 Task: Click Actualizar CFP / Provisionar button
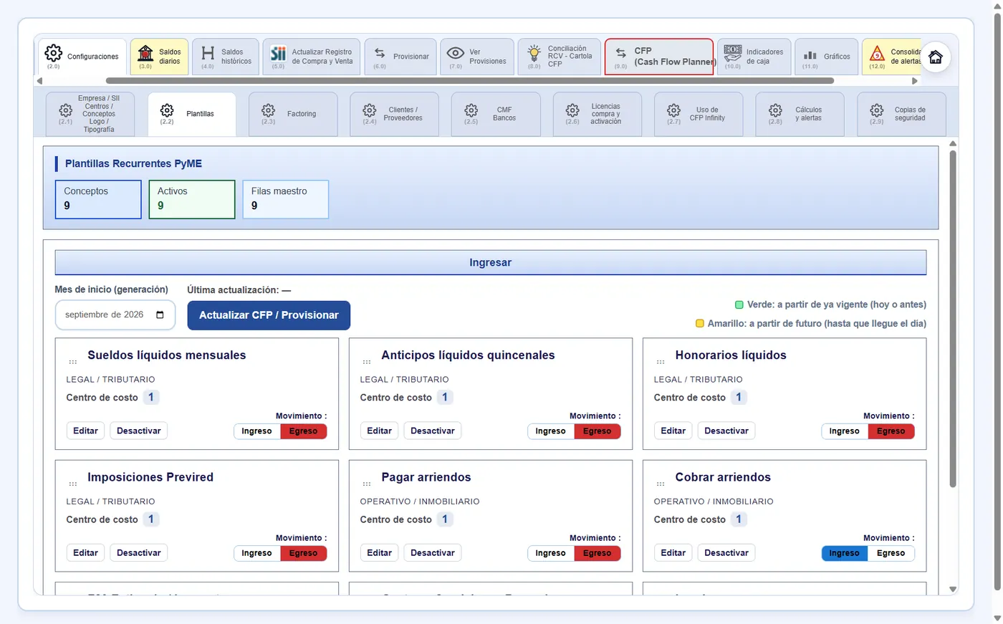click(x=269, y=315)
